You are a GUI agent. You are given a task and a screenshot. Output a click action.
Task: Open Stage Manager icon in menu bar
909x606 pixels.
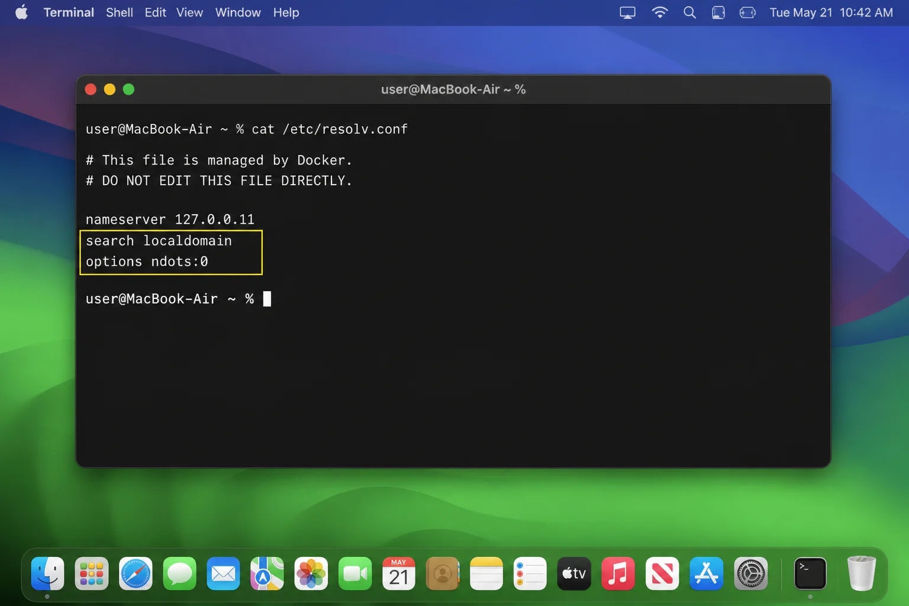click(718, 12)
